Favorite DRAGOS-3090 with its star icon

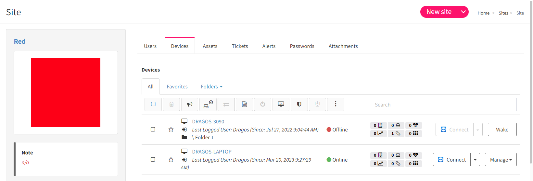pyautogui.click(x=171, y=130)
